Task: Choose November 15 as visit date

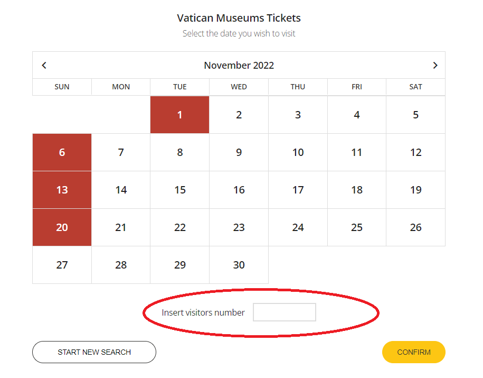Action: click(179, 190)
